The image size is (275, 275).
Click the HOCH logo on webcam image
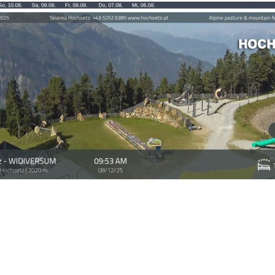(x=256, y=44)
